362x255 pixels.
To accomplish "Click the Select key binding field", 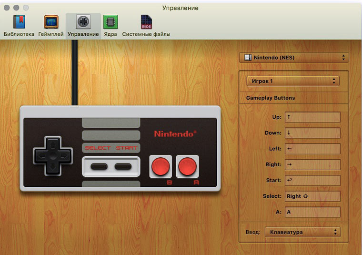I will pos(312,196).
